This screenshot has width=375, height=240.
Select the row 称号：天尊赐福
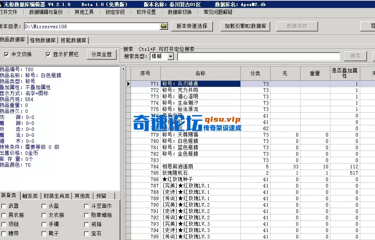(250, 135)
